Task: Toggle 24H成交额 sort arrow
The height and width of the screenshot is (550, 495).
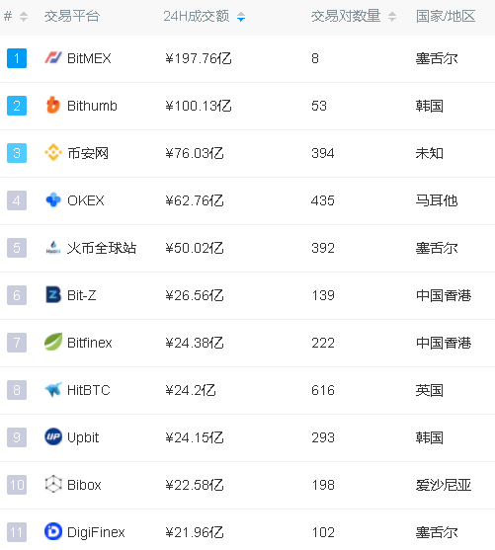Action: [241, 16]
